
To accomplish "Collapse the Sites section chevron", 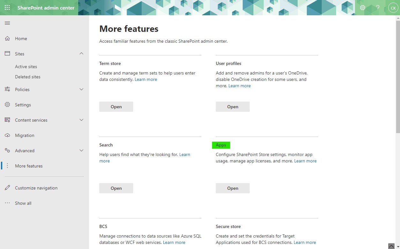I will point(81,54).
